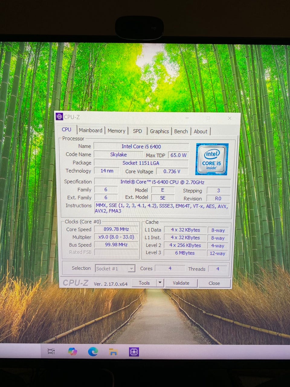Click the Intel Core i5 logo badge

[211, 159]
